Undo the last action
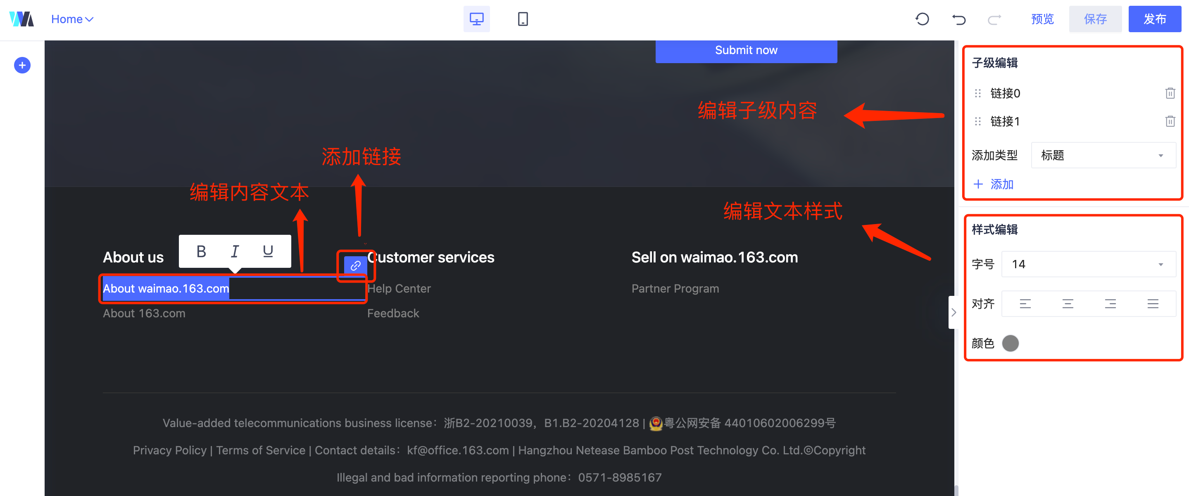Screen dimensions: 1189x496 [x=958, y=19]
